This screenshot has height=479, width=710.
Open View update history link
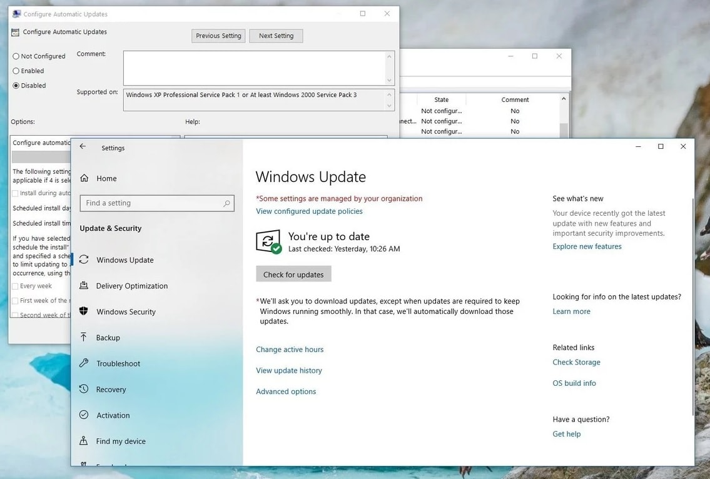pyautogui.click(x=289, y=370)
